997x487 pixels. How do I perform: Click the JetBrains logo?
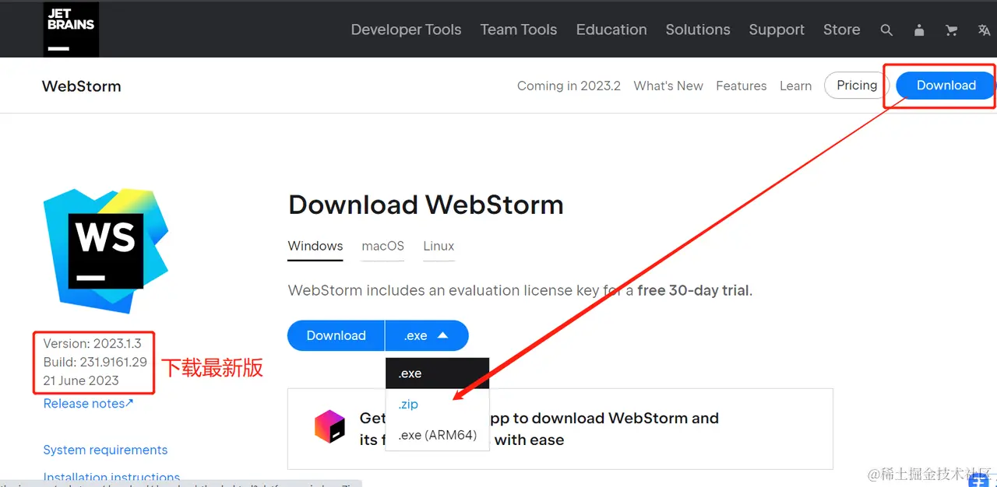(x=71, y=30)
